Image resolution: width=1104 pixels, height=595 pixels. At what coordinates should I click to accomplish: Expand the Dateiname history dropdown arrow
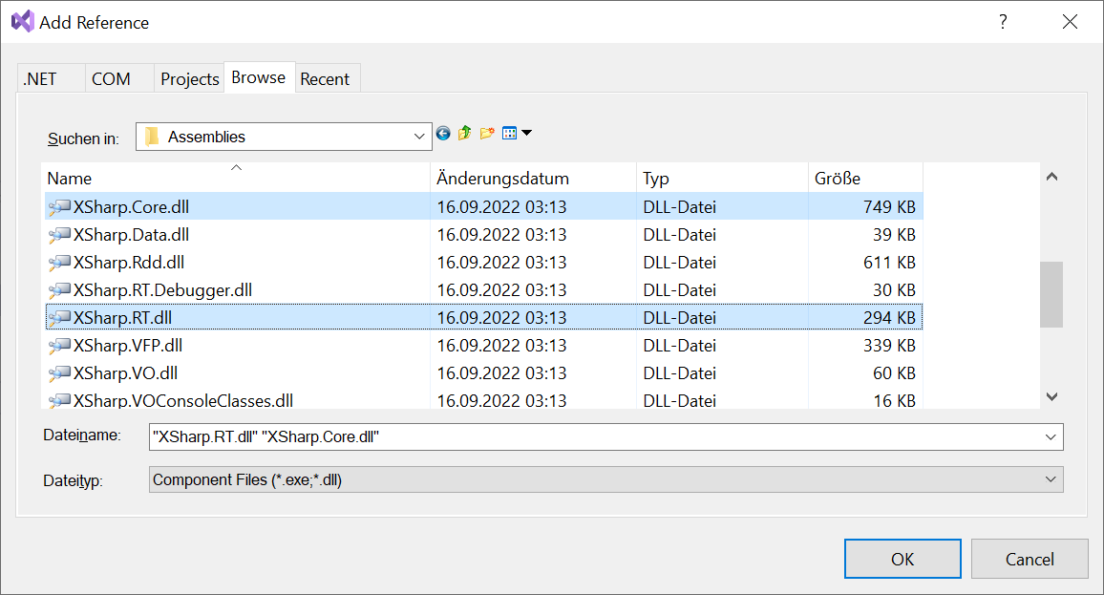tap(1051, 437)
